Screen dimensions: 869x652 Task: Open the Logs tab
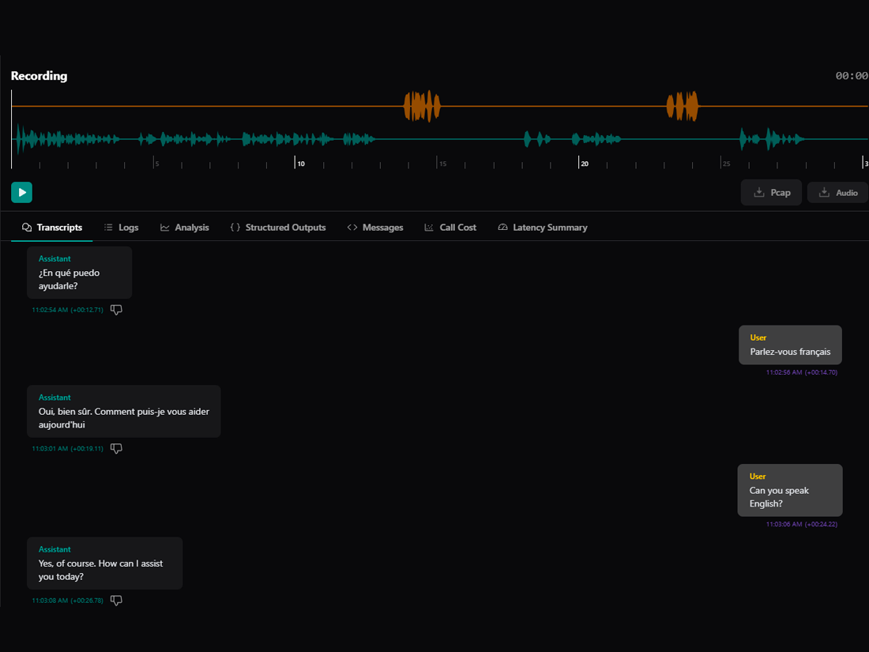(121, 228)
